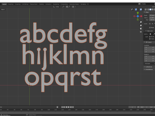The width and height of the screenshot is (155, 116).
Task: Open the pivot point dropdown
Action: [x=64, y=7]
